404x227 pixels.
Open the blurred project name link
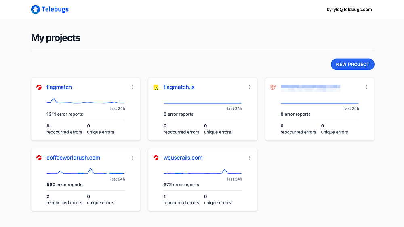point(310,87)
